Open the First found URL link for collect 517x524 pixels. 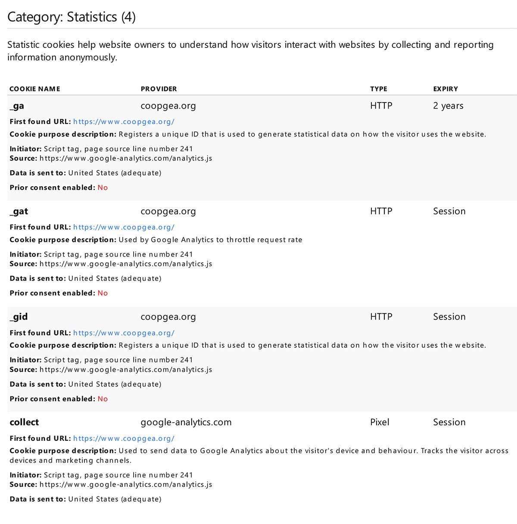click(x=124, y=439)
